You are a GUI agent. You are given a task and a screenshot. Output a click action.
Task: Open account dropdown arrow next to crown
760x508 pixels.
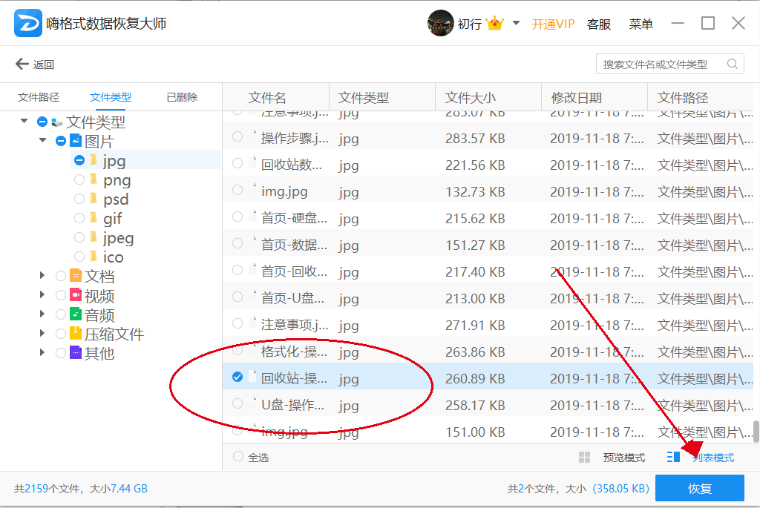pyautogui.click(x=517, y=23)
